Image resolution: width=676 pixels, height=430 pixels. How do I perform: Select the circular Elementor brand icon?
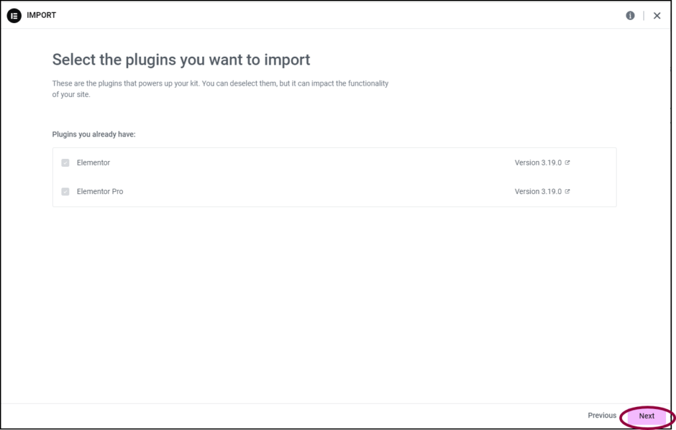[x=14, y=15]
